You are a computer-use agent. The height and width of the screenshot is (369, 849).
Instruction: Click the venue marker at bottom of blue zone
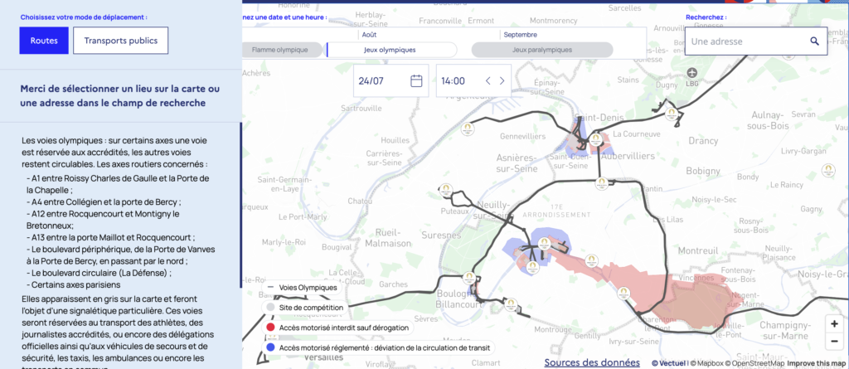click(533, 266)
